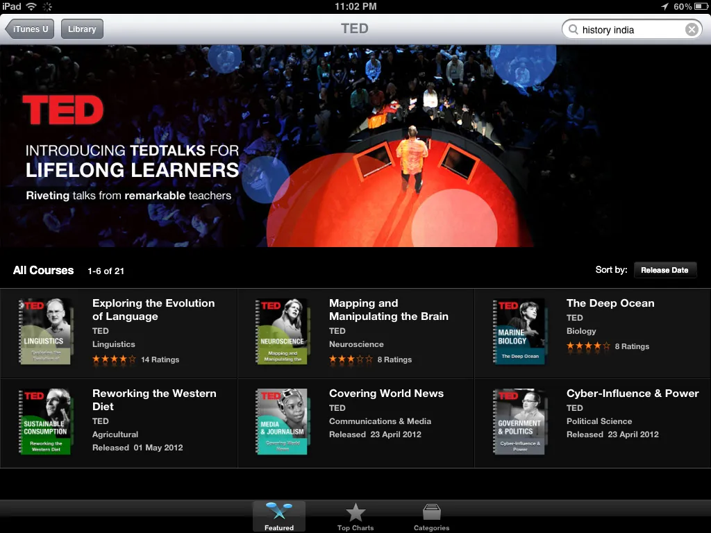Open the Linguistics course cover thumbnail

[45, 331]
